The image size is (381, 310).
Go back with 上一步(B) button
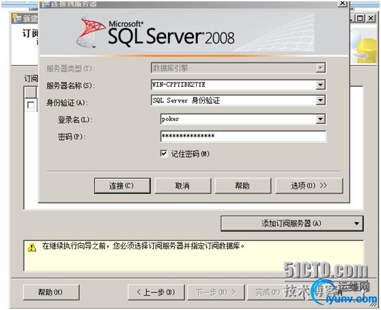(156, 292)
